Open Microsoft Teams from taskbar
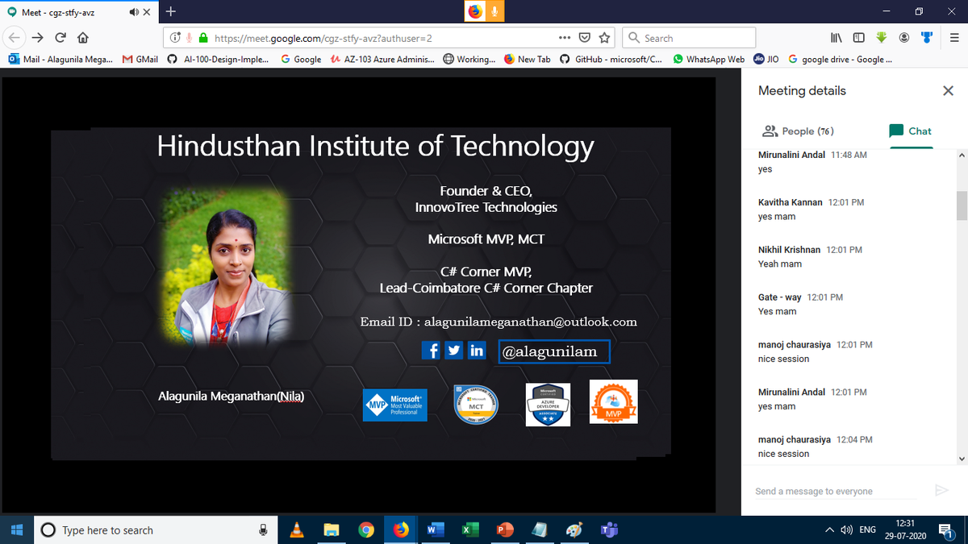Screen dimensions: 968x544 (x=609, y=529)
